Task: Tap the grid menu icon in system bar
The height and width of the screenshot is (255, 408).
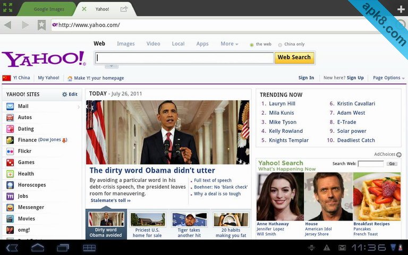Action: [89, 248]
